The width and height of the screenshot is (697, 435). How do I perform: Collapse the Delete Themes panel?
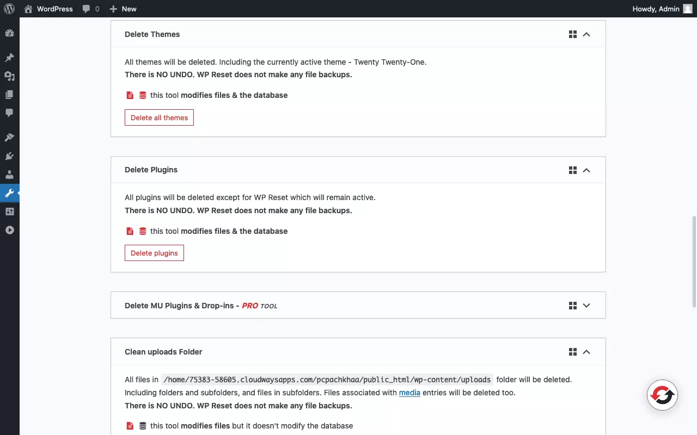[x=586, y=34]
